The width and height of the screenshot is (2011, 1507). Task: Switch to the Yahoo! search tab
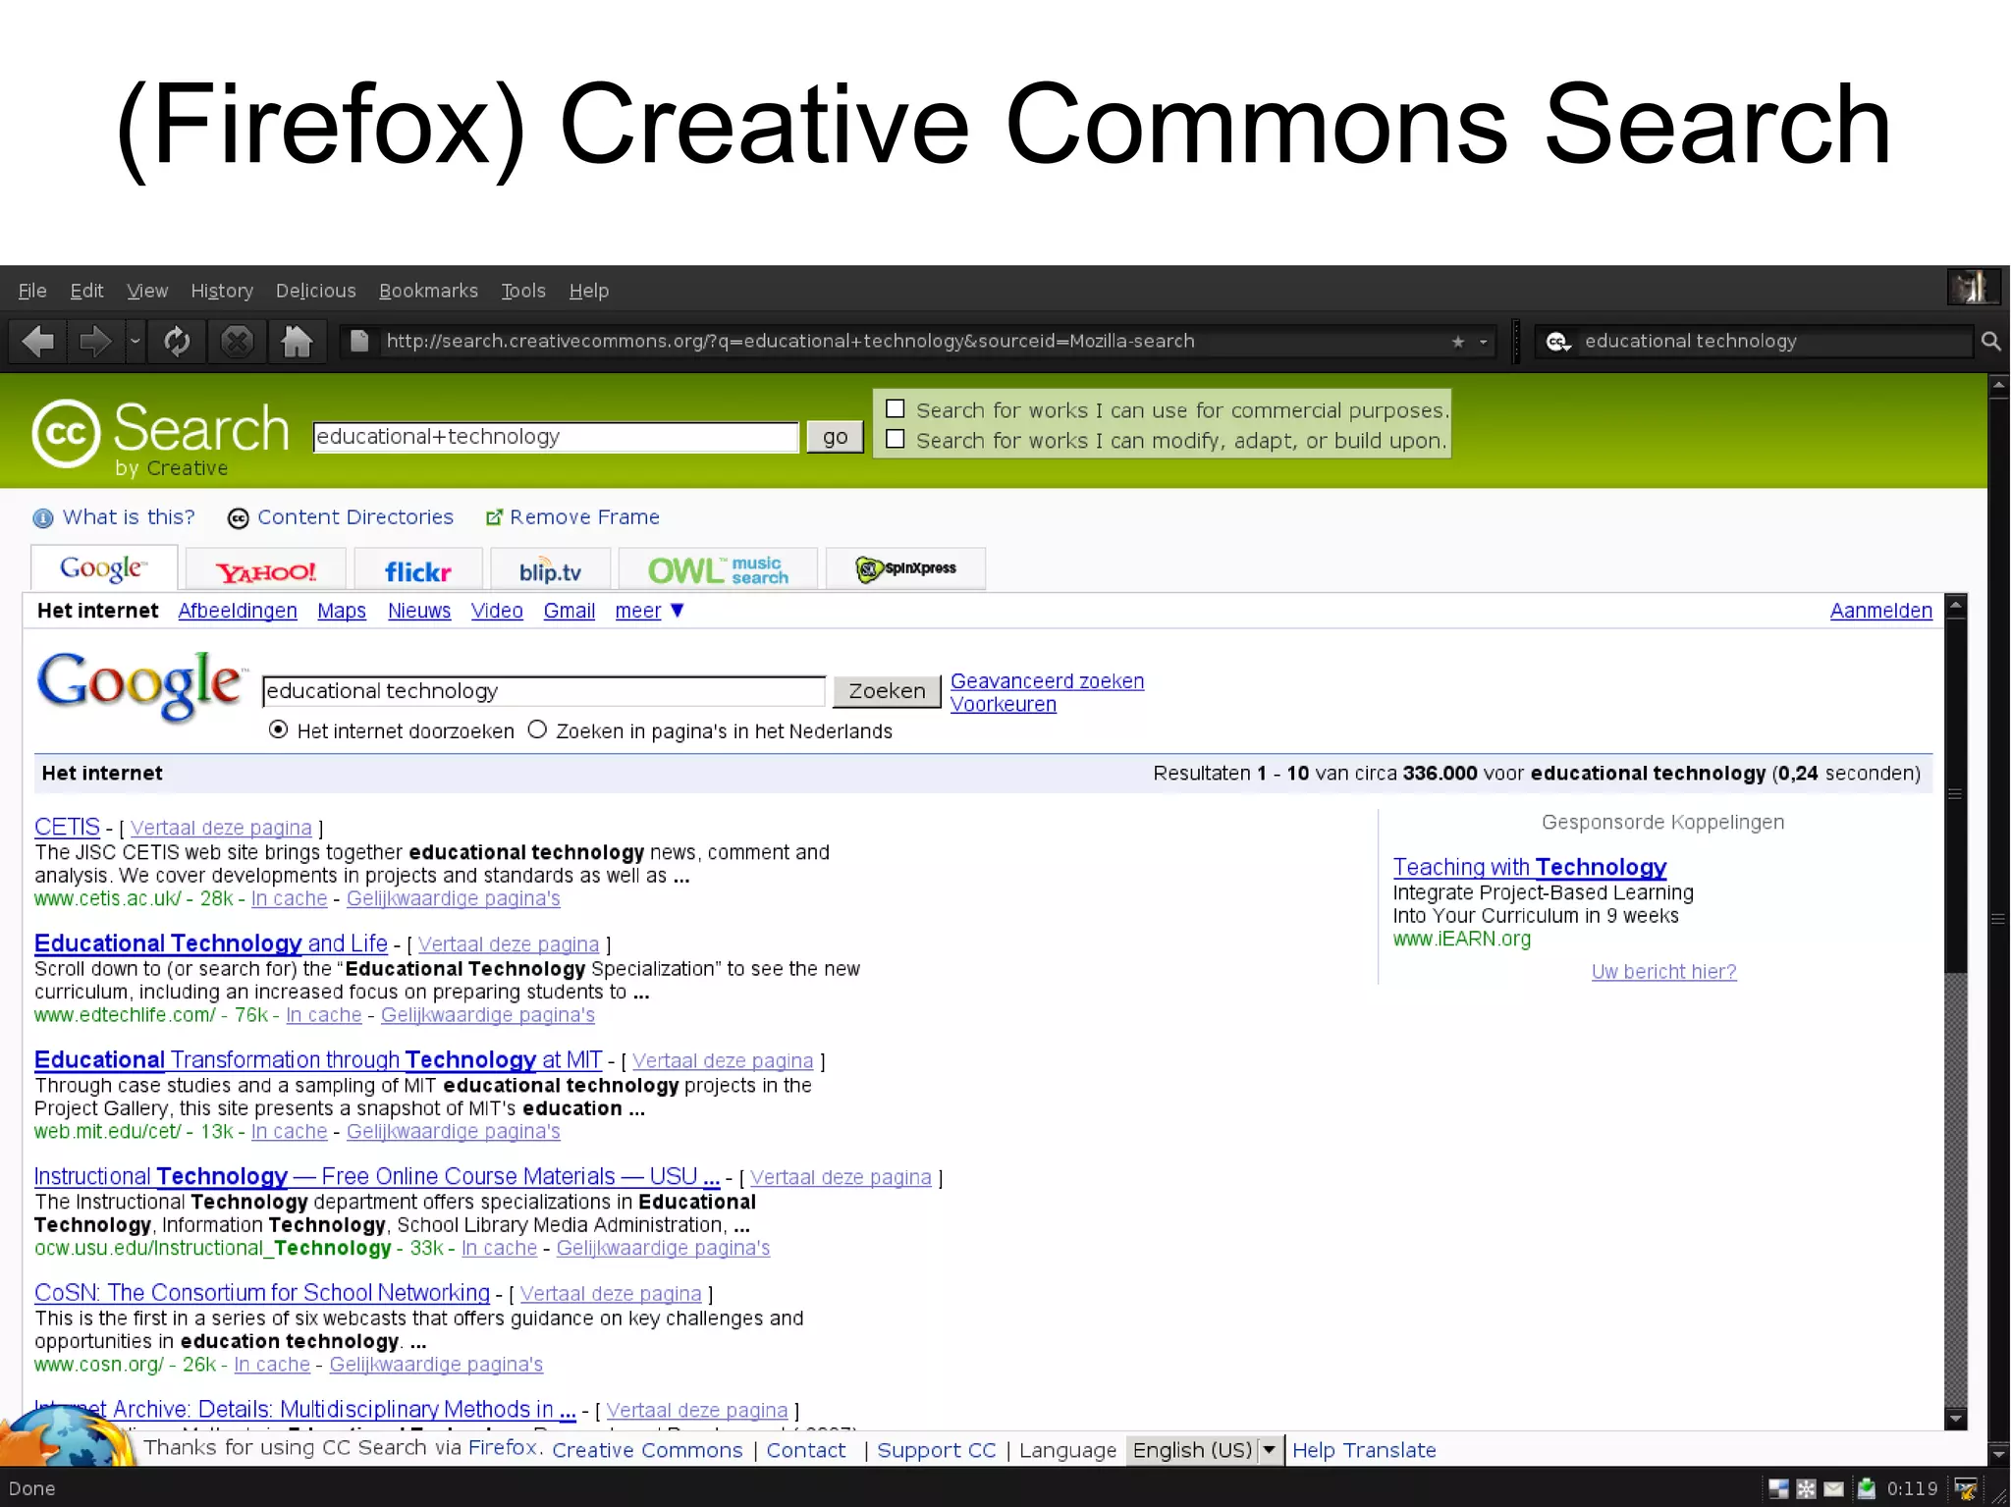pyautogui.click(x=266, y=569)
